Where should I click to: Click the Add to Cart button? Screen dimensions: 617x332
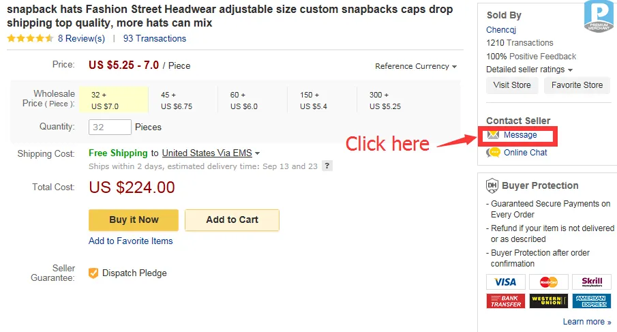[x=232, y=220]
